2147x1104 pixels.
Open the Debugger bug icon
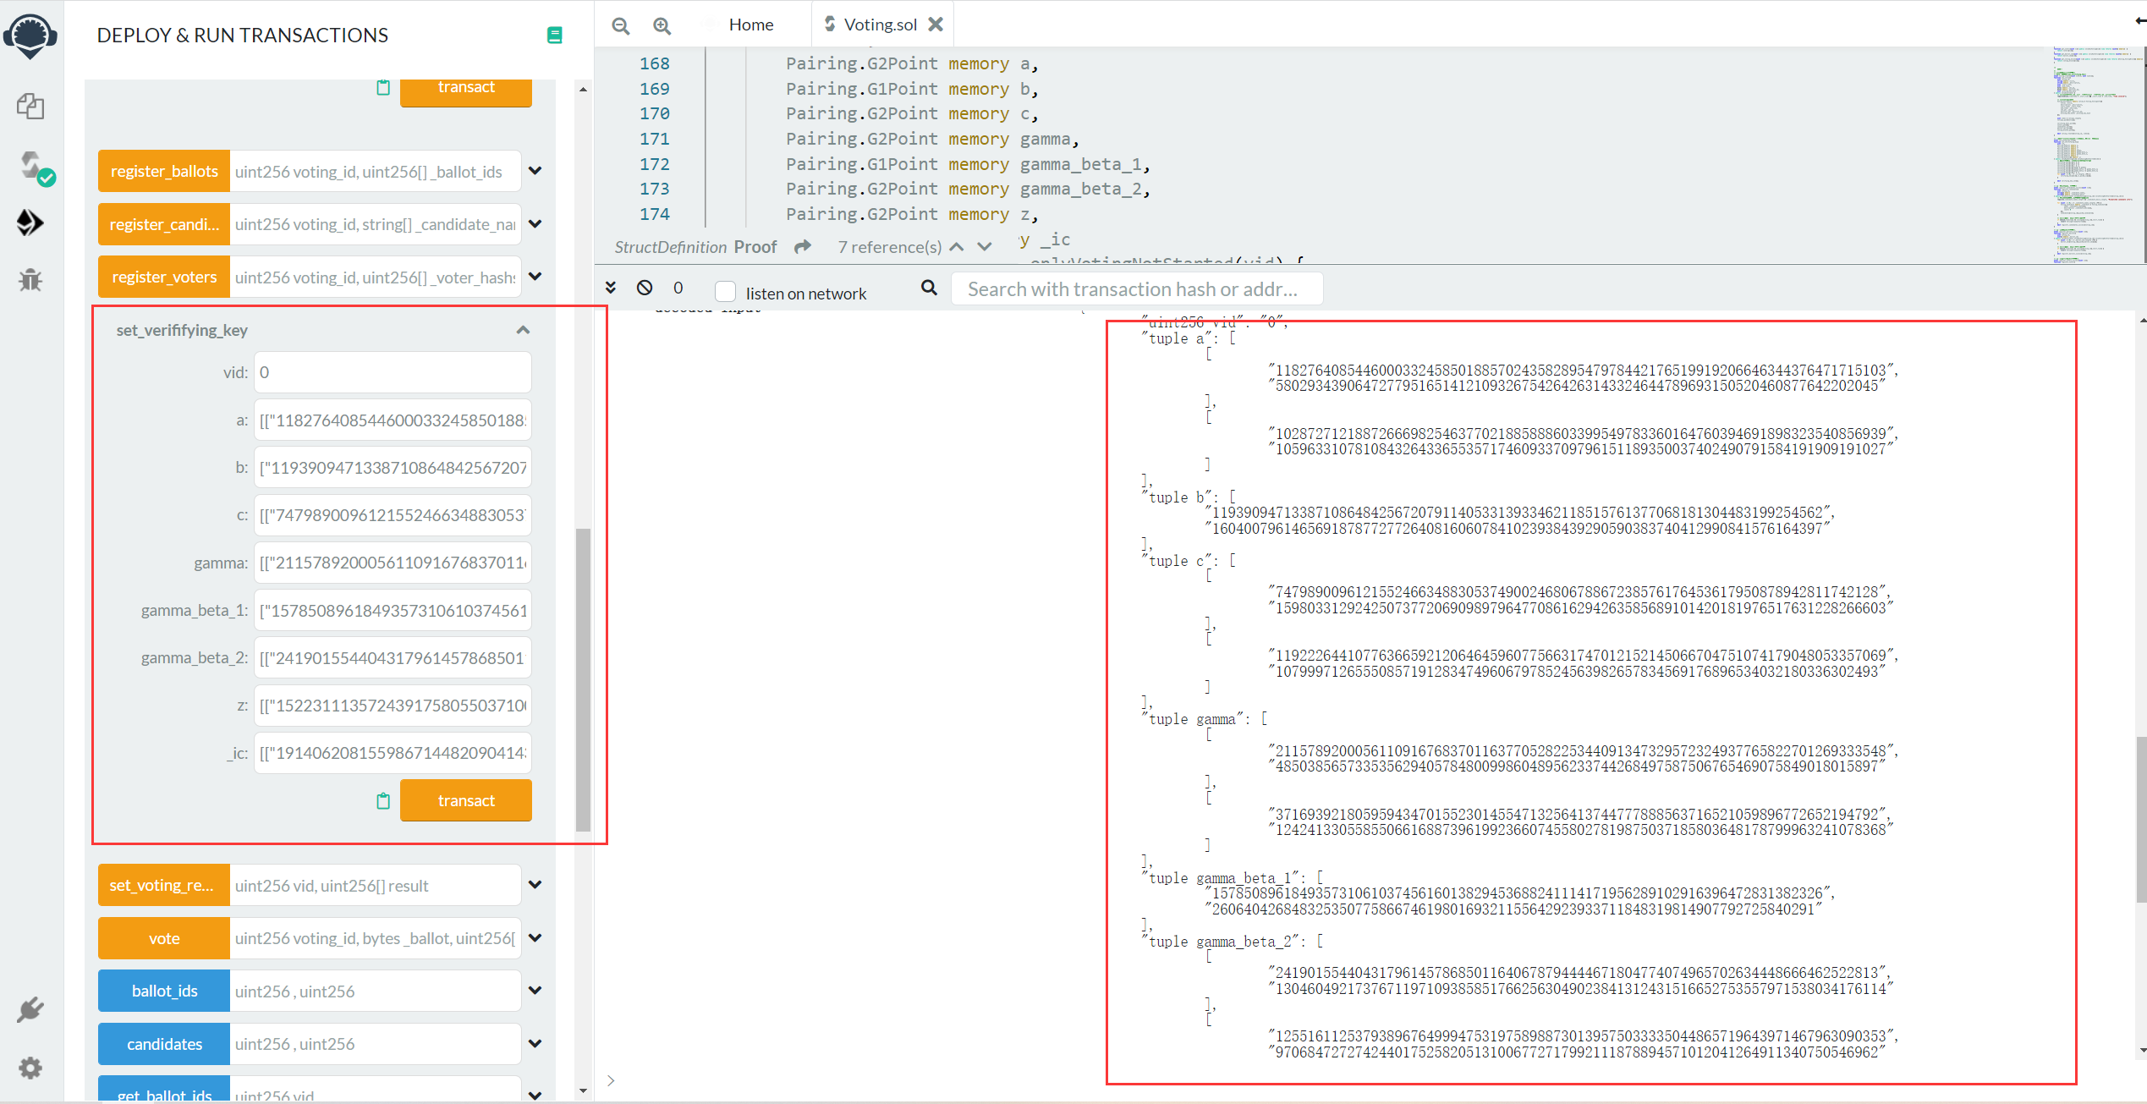[30, 280]
